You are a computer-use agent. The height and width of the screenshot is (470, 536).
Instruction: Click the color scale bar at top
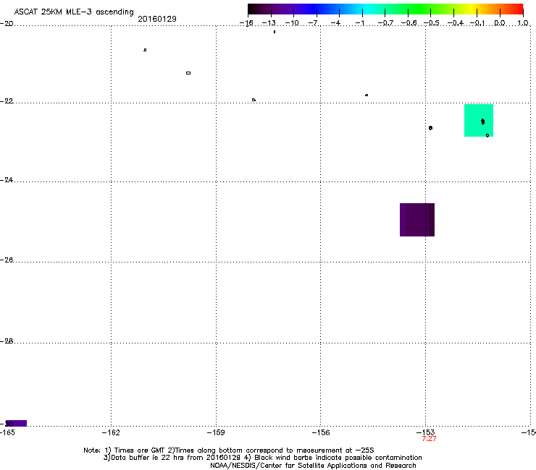tap(385, 9)
